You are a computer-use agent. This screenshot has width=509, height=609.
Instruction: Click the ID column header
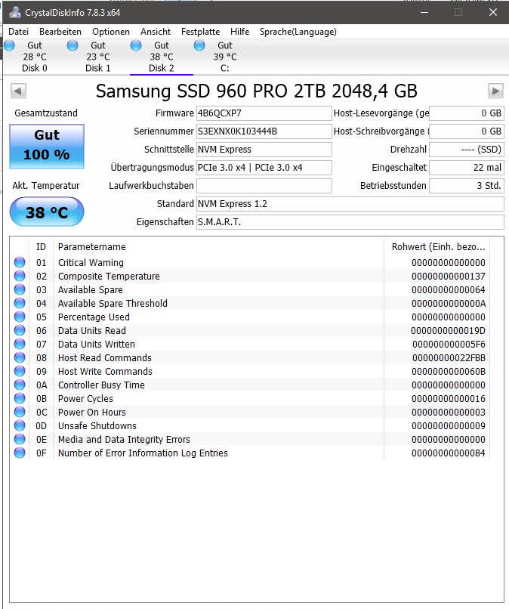[x=41, y=247]
